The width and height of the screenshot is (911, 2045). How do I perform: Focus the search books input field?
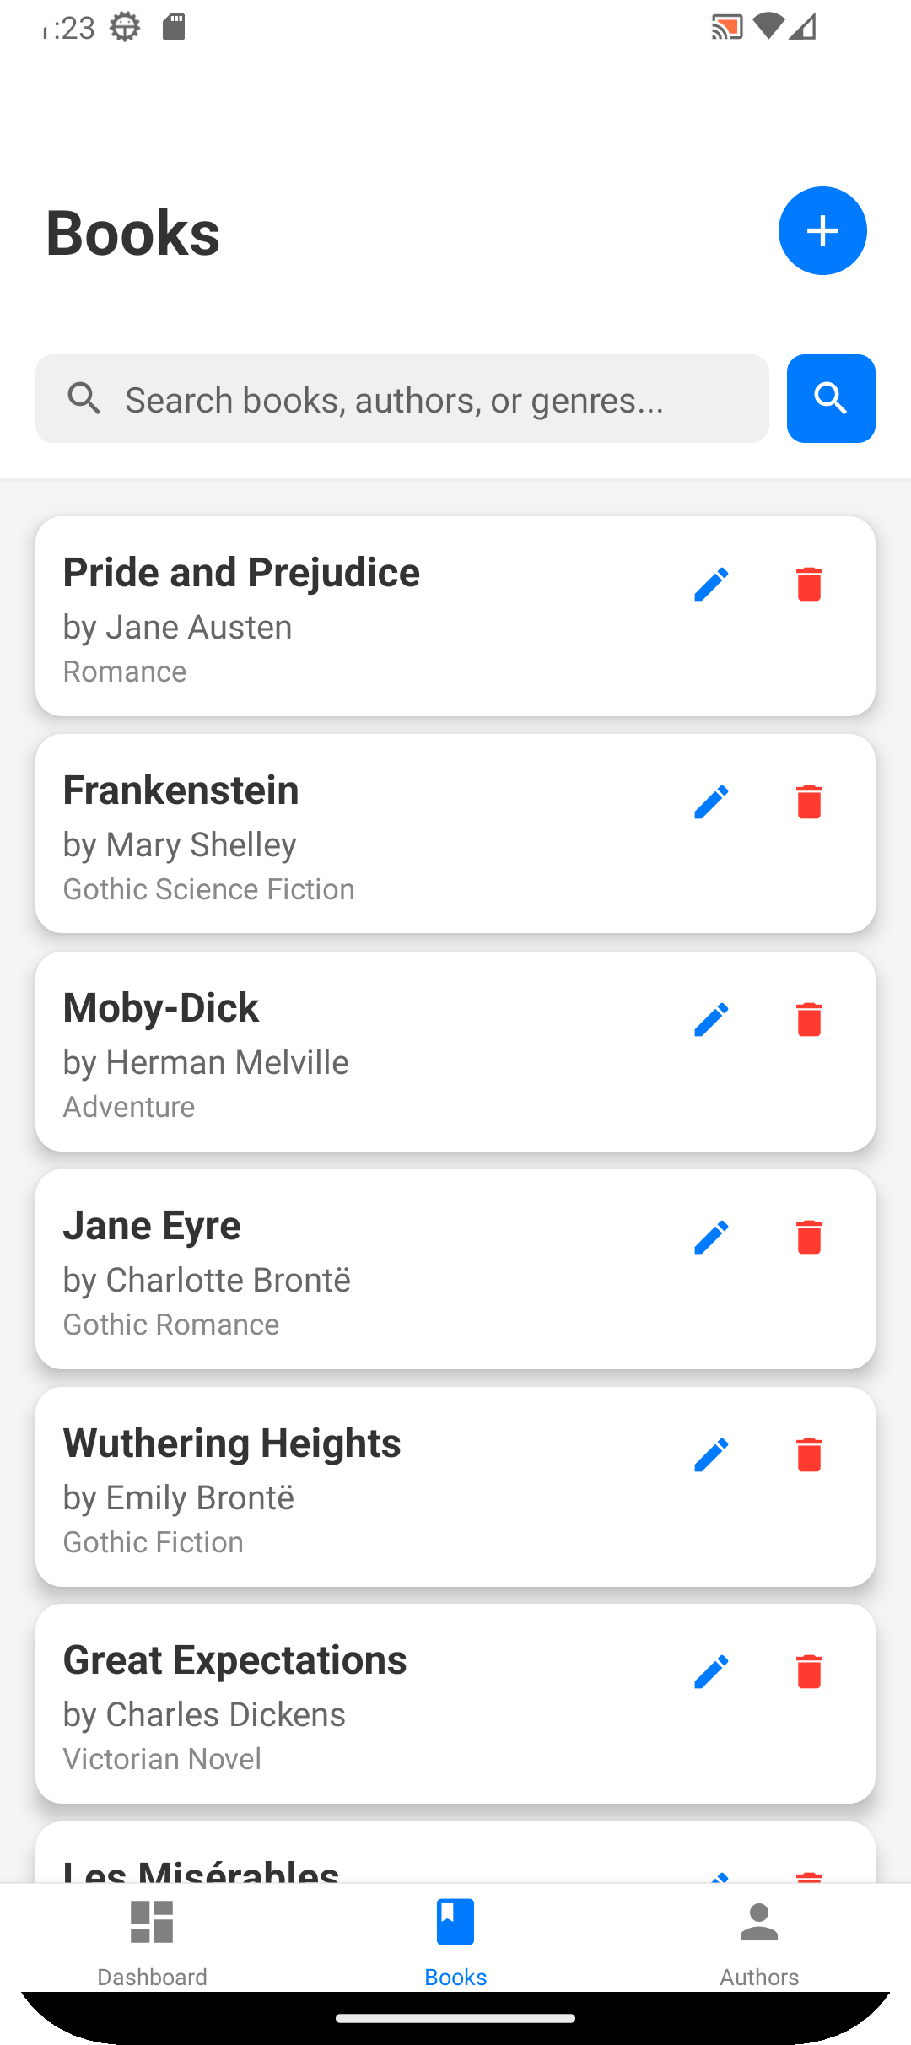[x=422, y=399]
